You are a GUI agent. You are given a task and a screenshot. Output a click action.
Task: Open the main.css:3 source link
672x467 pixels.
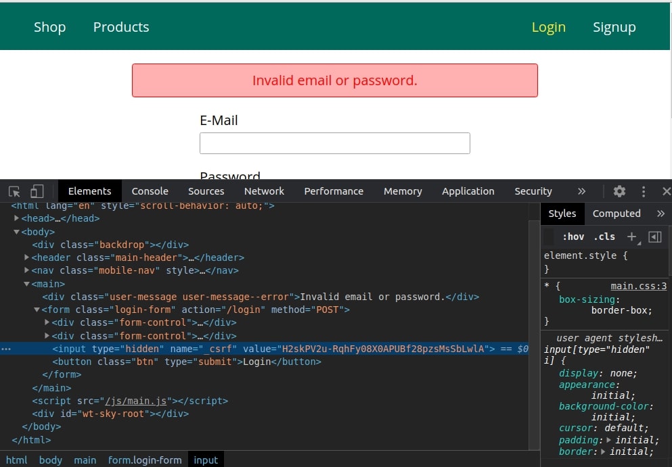(639, 286)
